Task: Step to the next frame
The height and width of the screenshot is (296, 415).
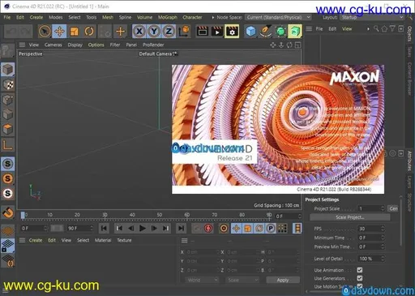Action: pos(154,229)
